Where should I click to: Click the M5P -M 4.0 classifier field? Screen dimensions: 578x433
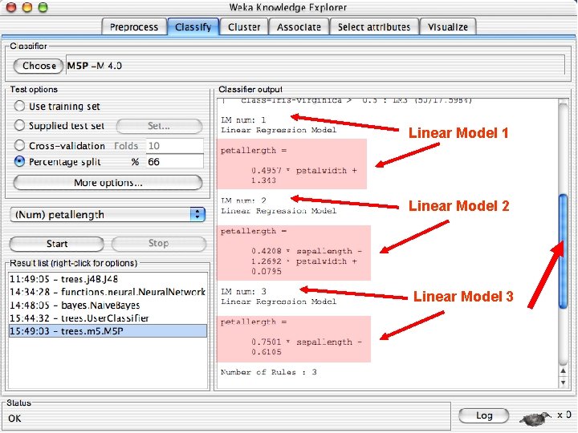[x=315, y=64]
